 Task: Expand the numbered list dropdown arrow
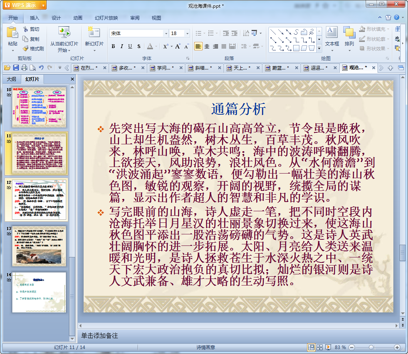click(x=217, y=33)
